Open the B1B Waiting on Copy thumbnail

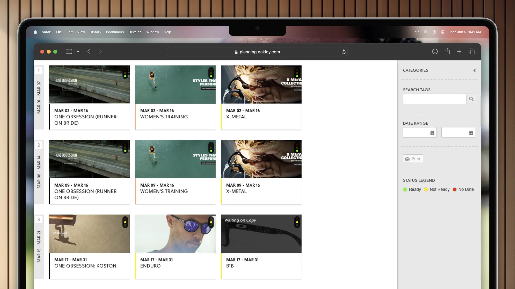pos(261,234)
